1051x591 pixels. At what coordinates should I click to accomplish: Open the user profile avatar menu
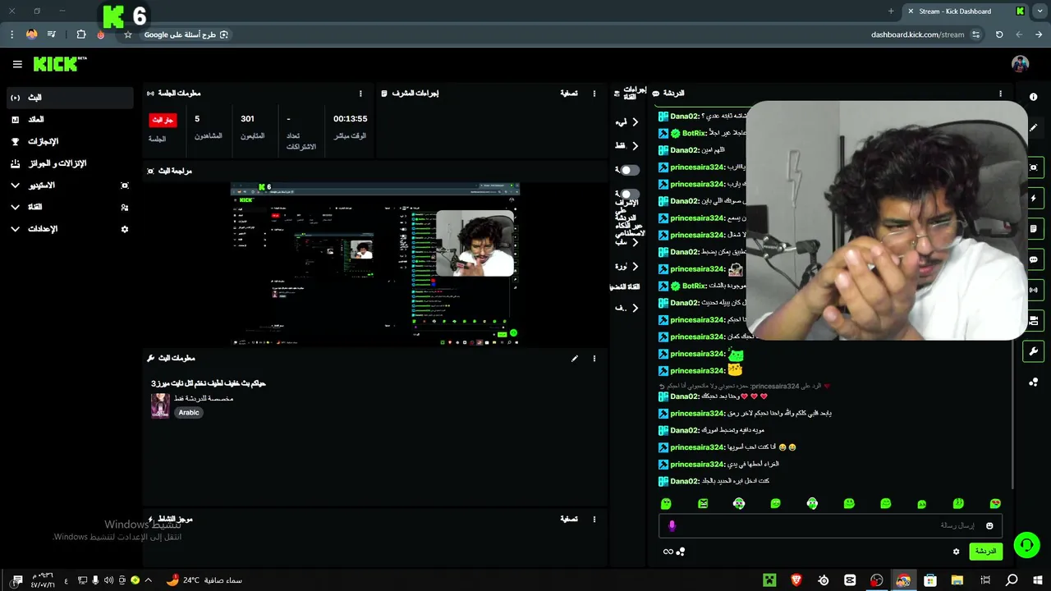click(x=1020, y=64)
